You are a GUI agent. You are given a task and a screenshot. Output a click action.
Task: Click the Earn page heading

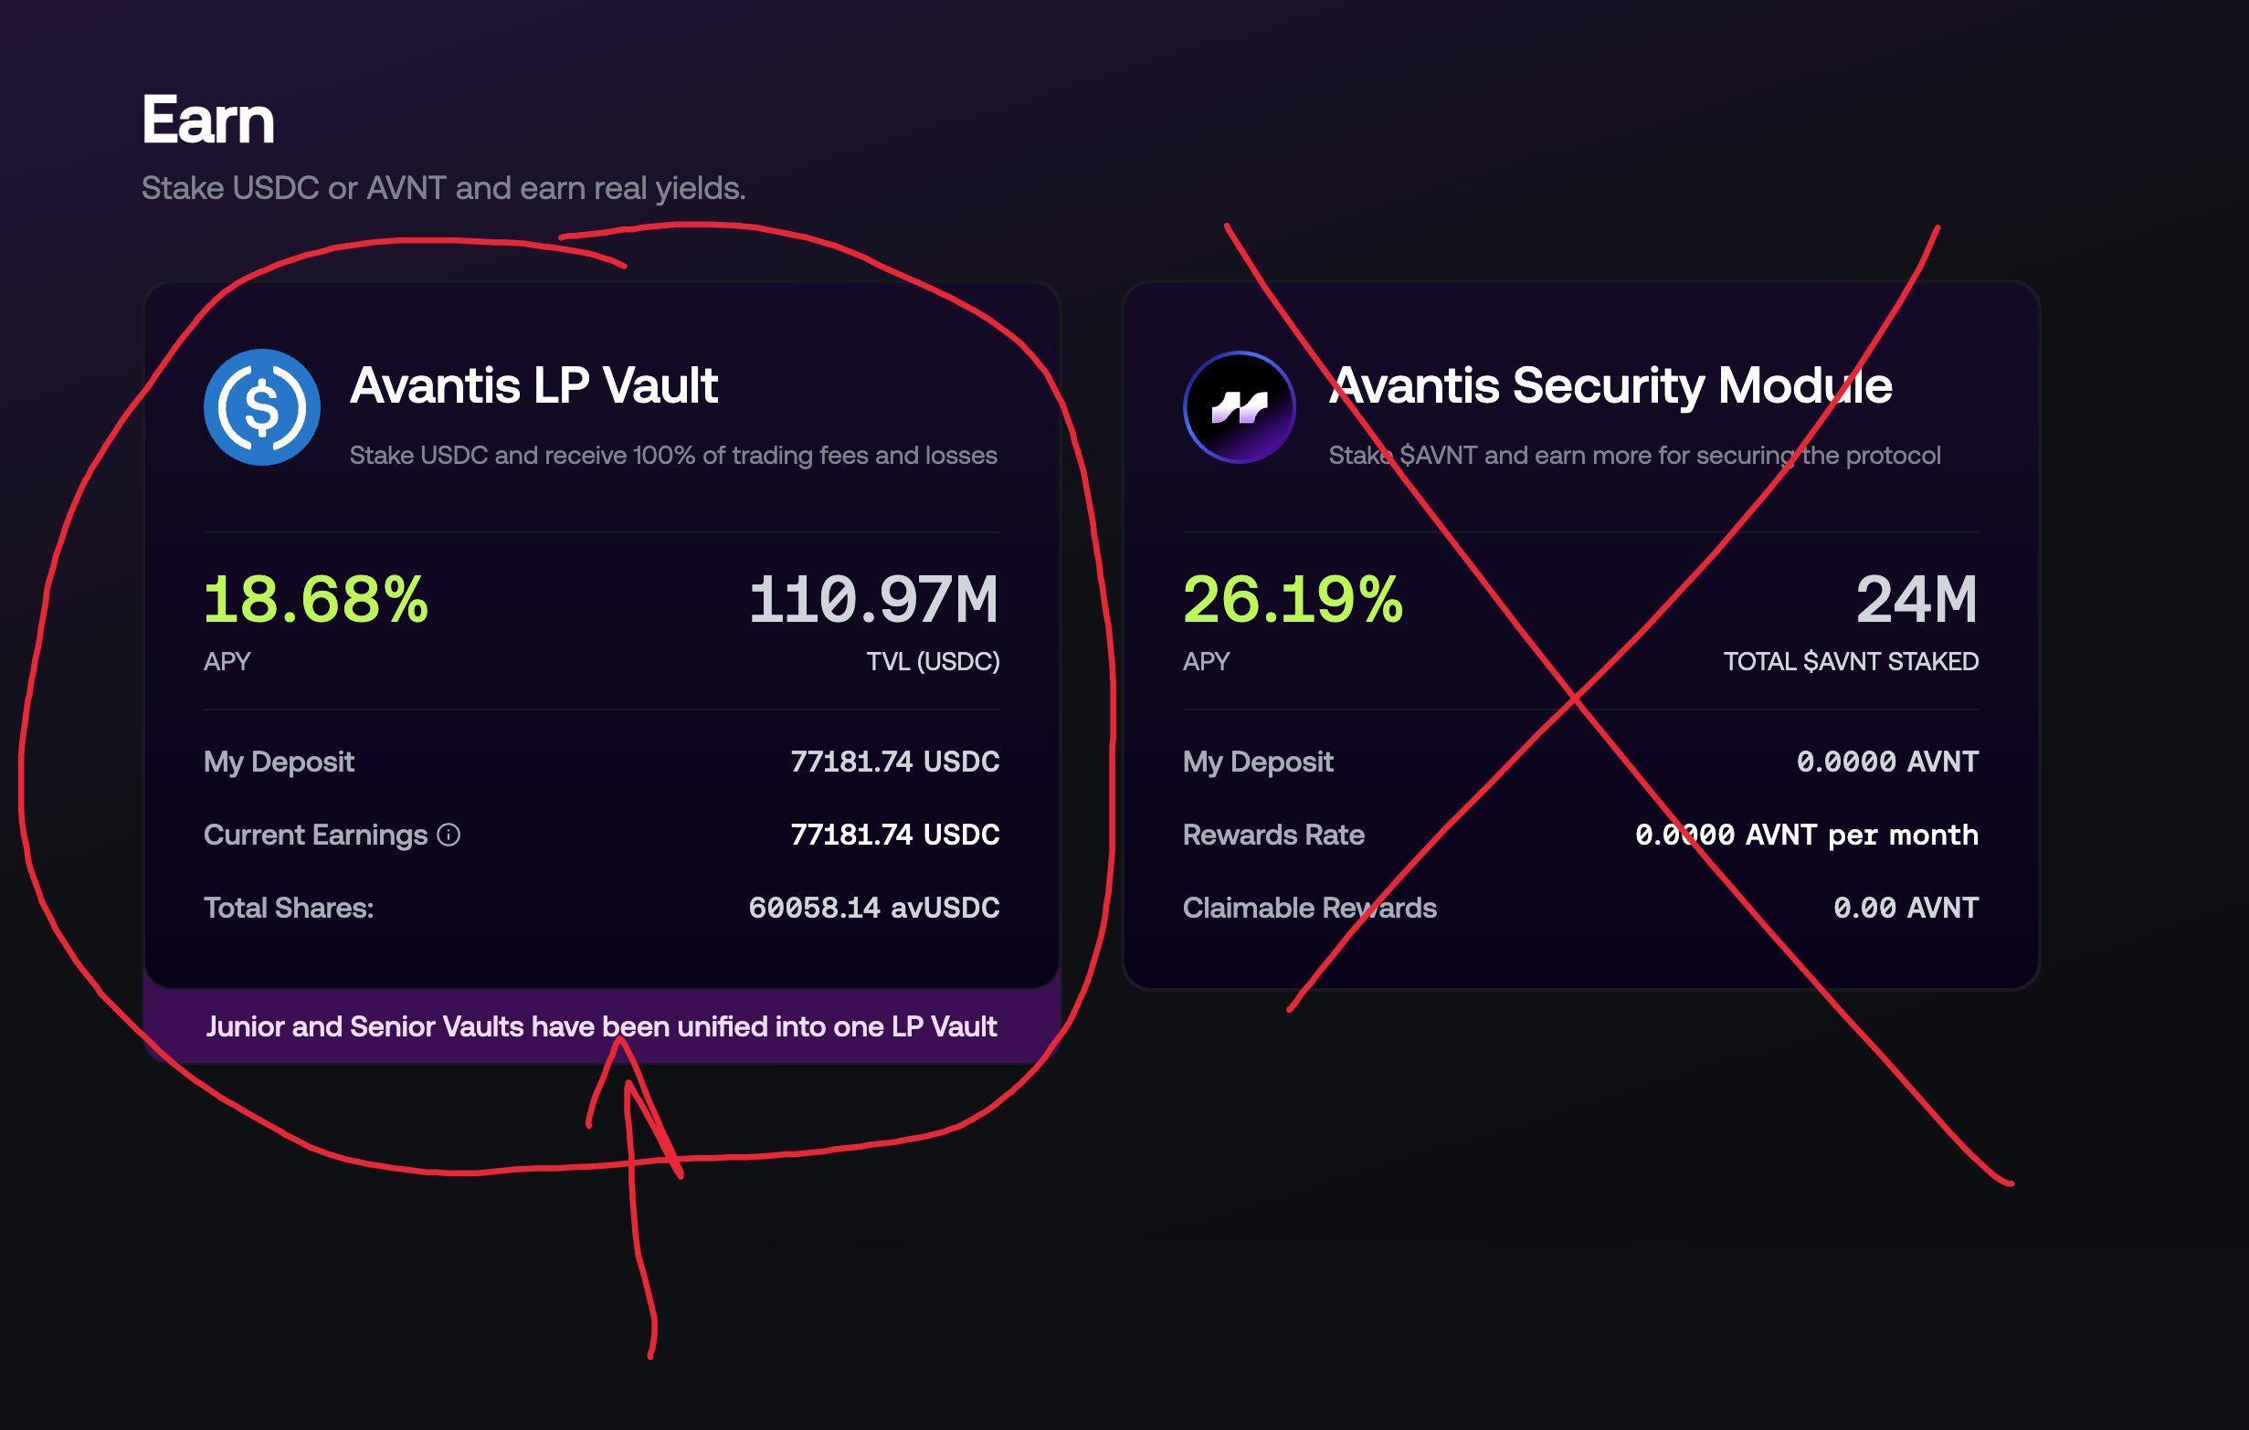click(207, 120)
